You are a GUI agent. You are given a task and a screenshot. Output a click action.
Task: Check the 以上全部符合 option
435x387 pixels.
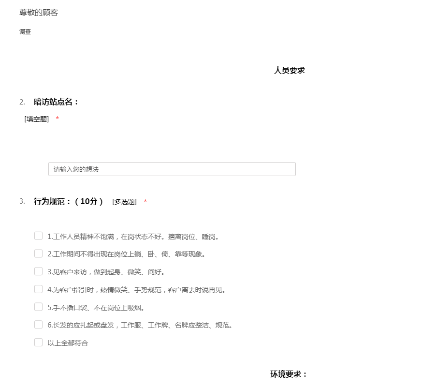point(38,342)
